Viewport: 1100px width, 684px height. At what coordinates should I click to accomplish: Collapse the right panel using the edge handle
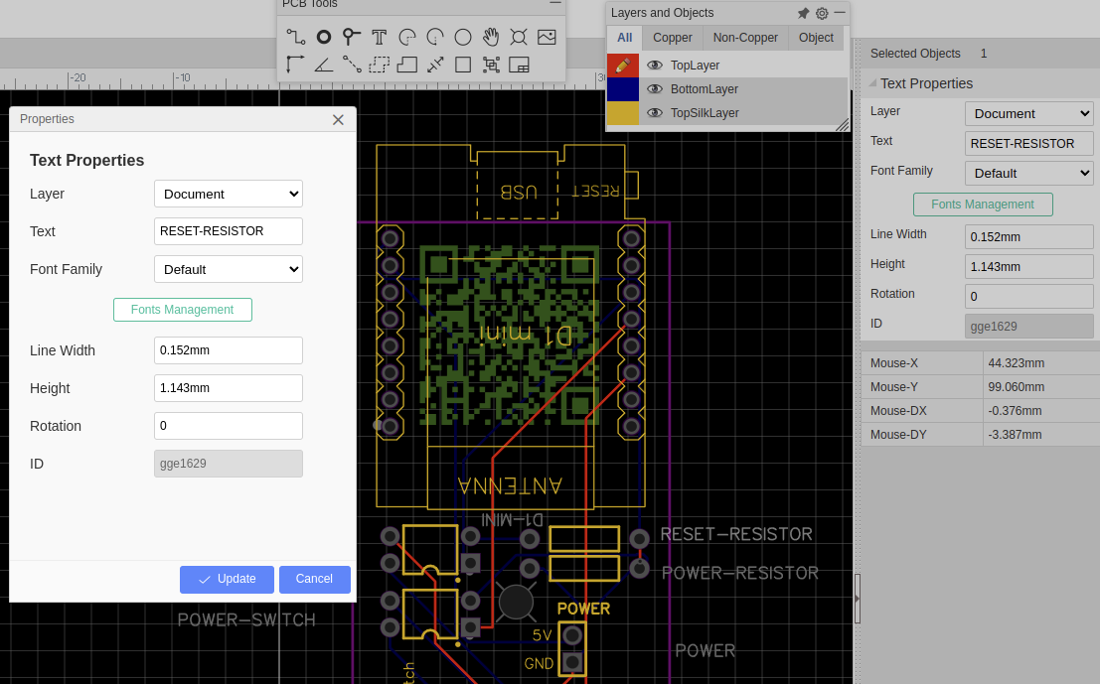click(x=857, y=599)
